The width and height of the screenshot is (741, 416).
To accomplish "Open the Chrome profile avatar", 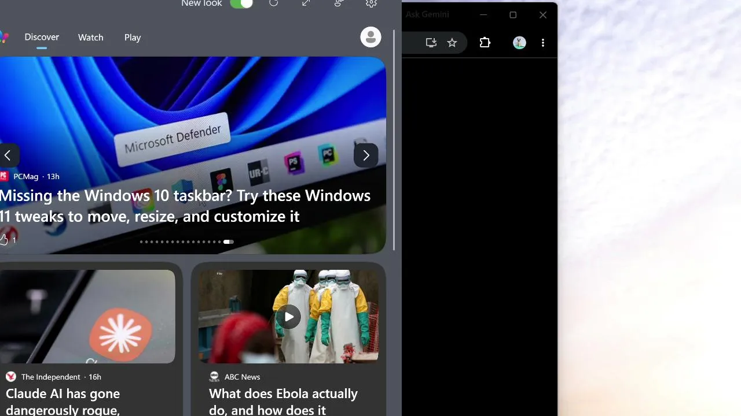I will (519, 43).
